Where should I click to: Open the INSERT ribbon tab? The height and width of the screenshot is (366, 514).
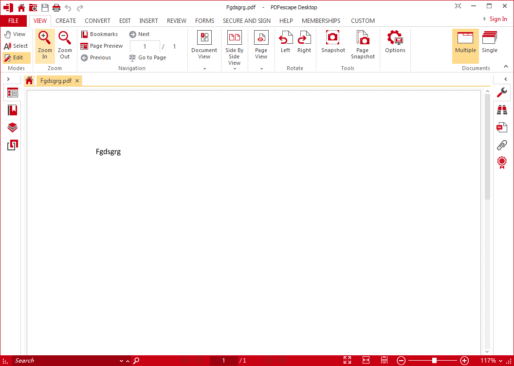tap(148, 21)
